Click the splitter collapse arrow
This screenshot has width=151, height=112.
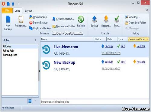click(39, 71)
